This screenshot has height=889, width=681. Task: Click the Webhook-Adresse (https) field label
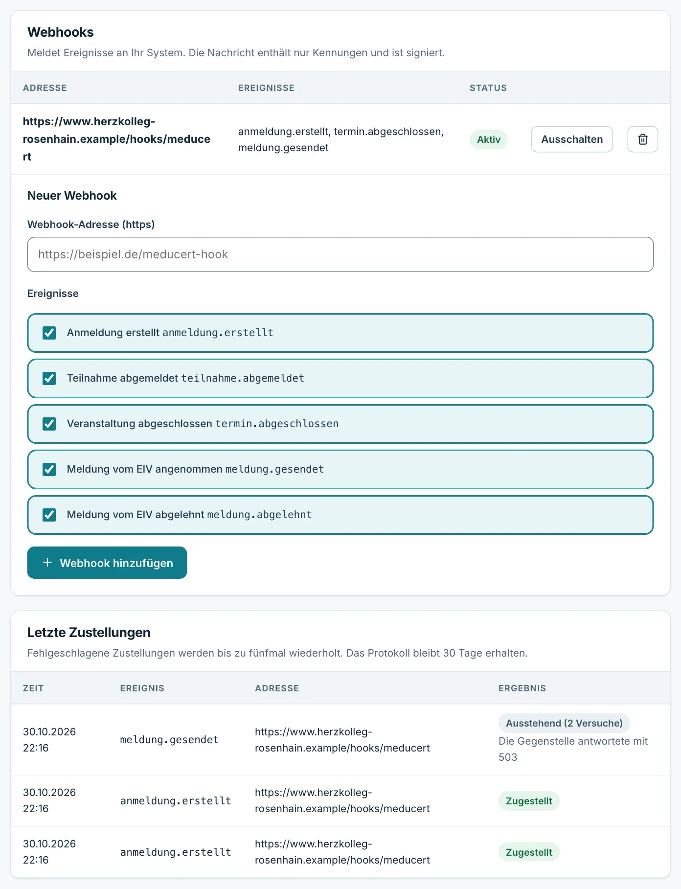(91, 225)
